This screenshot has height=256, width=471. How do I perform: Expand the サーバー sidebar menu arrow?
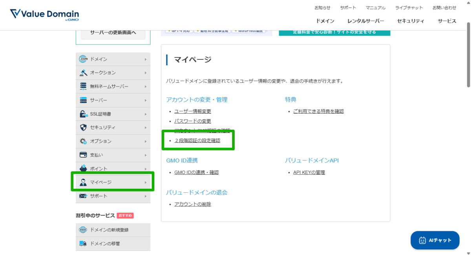pyautogui.click(x=146, y=100)
